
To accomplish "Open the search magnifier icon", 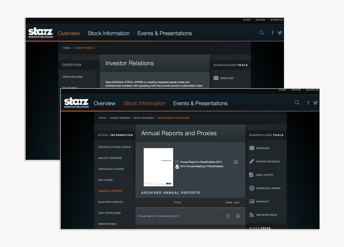I will (297, 103).
